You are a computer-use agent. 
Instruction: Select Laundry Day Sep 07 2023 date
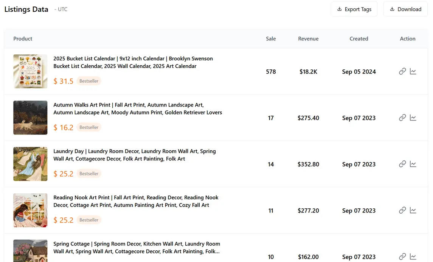(x=359, y=164)
